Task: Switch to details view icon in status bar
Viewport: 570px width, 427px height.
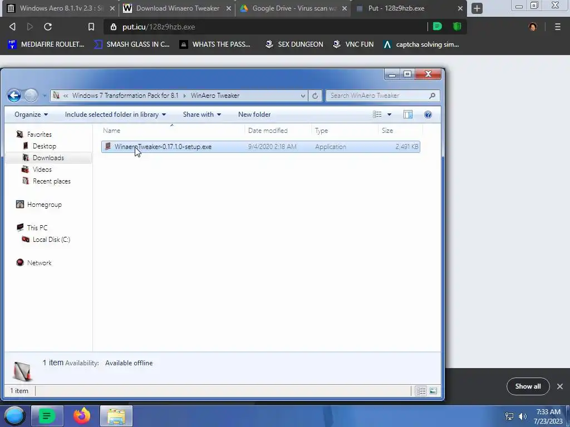Action: 421,391
